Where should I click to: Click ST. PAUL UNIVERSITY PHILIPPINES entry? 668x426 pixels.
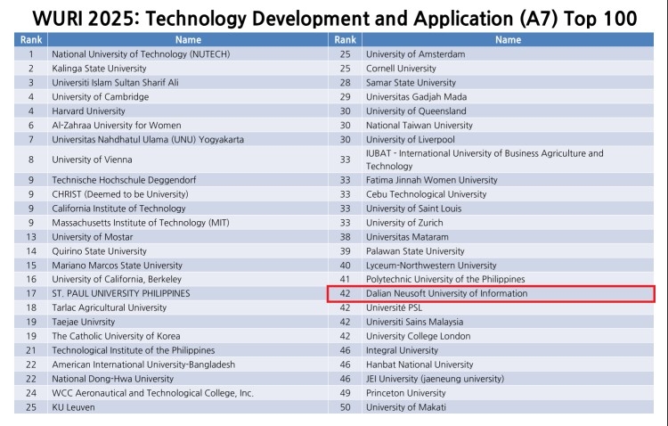pos(120,293)
